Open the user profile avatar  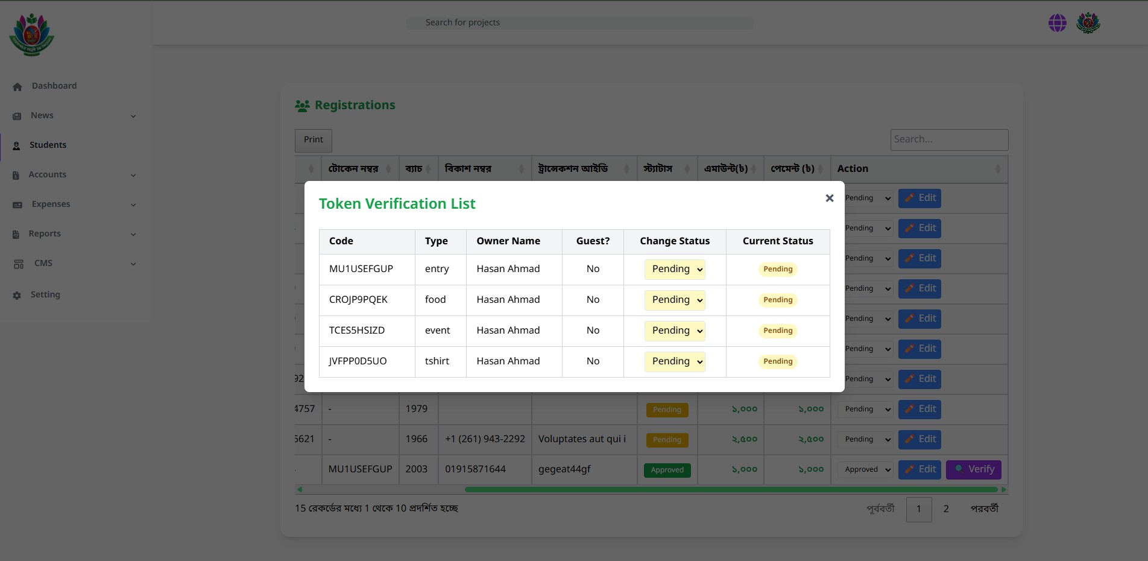pos(1088,23)
